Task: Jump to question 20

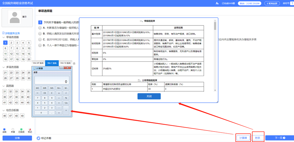Action: (29, 59)
